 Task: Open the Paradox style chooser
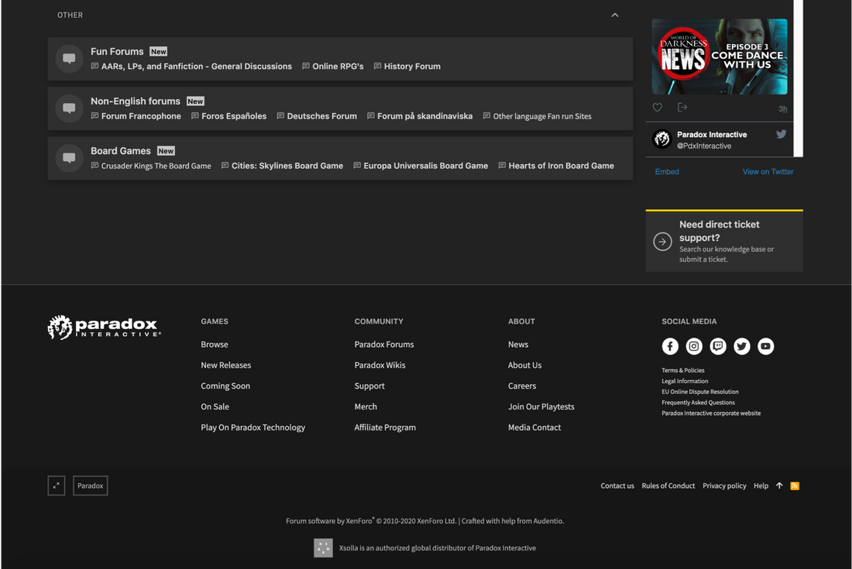91,485
